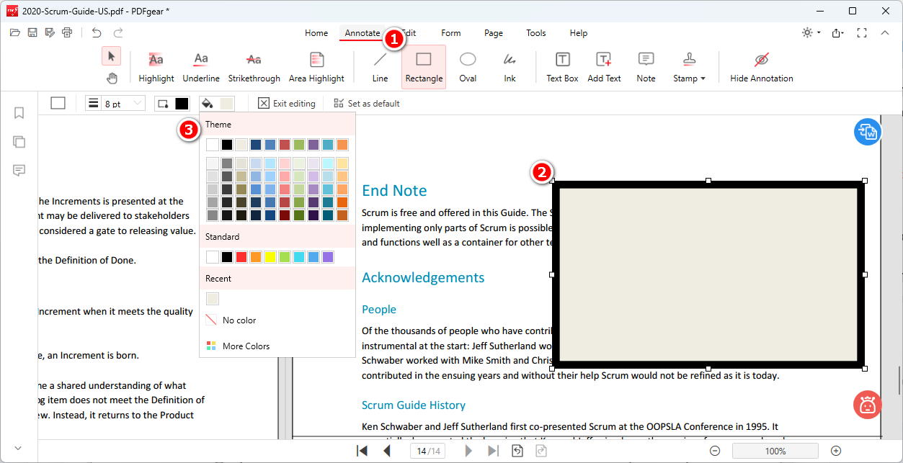Open the Stamp dropdown menu
This screenshot has width=903, height=463.
[688, 65]
